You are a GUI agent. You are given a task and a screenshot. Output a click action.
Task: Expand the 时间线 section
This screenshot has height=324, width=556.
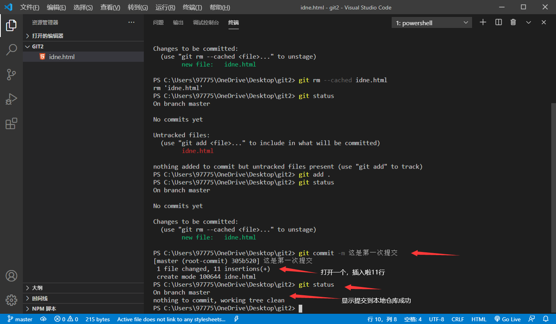[x=83, y=298]
